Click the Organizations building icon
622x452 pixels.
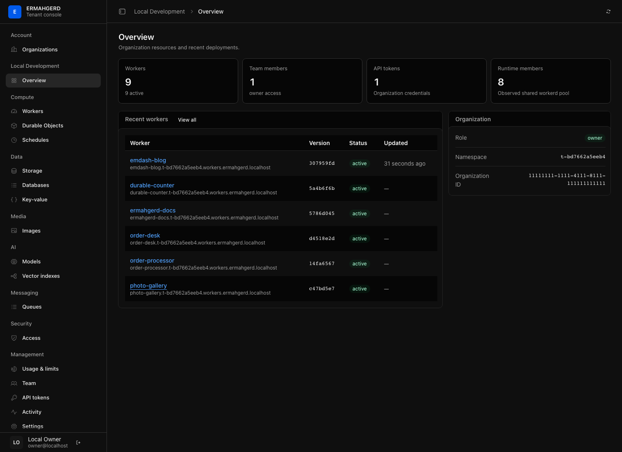coord(14,50)
